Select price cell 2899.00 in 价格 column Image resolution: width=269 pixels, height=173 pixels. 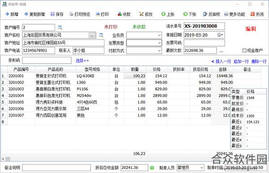click(x=157, y=95)
